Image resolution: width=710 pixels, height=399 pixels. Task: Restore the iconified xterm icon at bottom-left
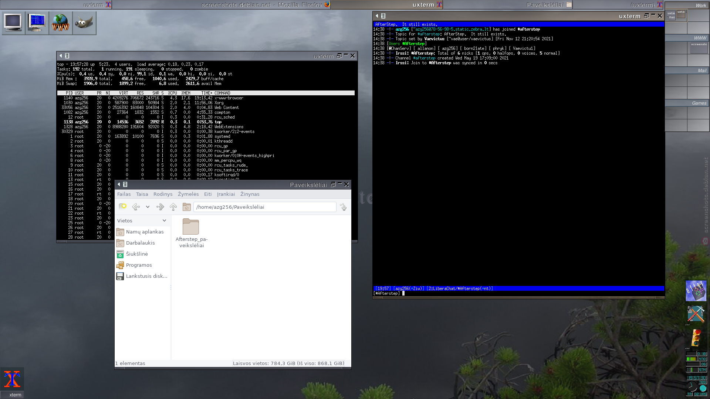(x=12, y=380)
